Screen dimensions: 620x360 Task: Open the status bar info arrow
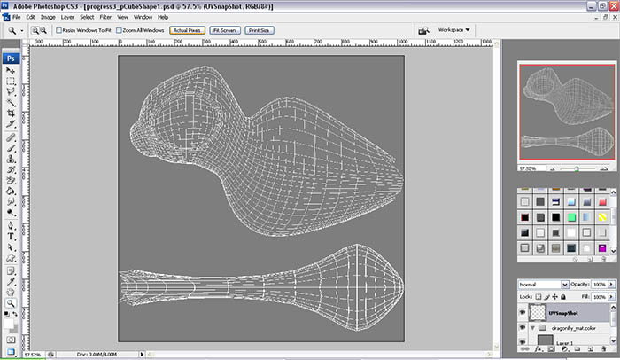[142, 355]
